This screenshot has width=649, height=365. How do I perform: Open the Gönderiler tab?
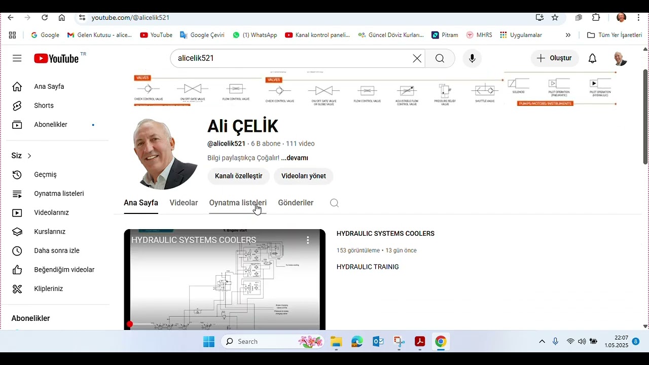pos(296,203)
